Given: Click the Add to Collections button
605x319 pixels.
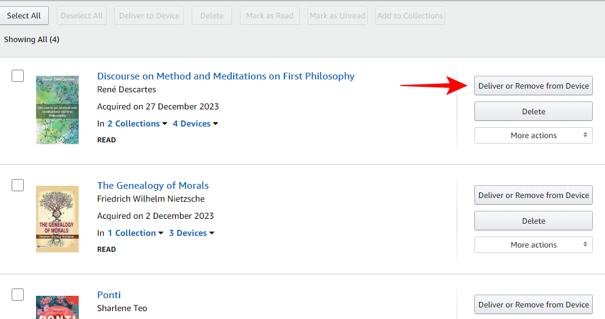Looking at the screenshot, I should [410, 15].
